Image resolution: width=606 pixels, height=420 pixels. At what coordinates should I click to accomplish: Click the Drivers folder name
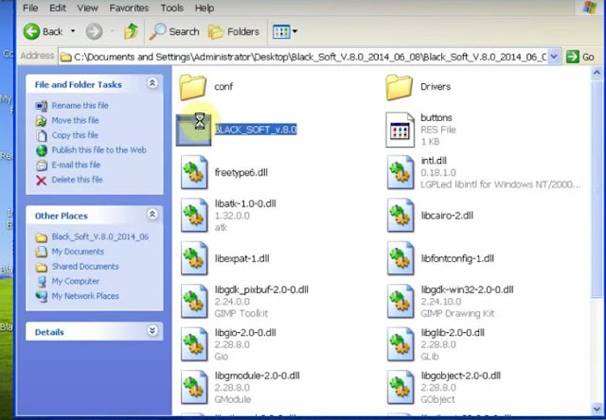pos(436,86)
